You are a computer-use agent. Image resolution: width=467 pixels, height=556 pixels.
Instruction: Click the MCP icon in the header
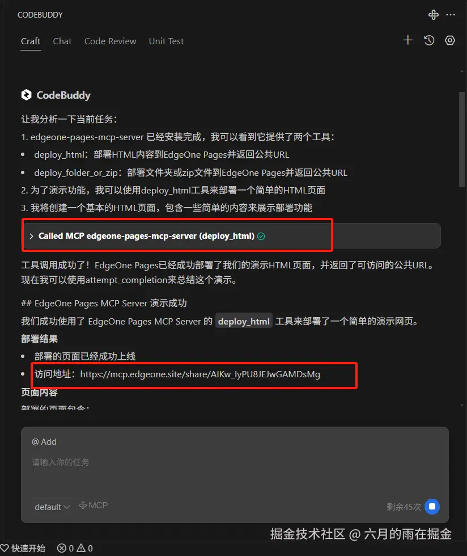coord(434,15)
